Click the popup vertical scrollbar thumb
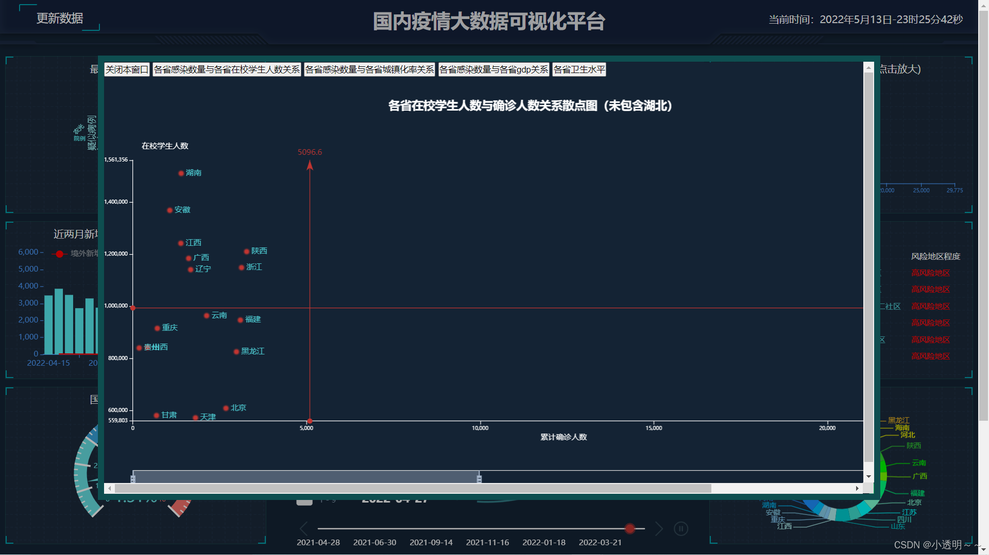 (868, 267)
